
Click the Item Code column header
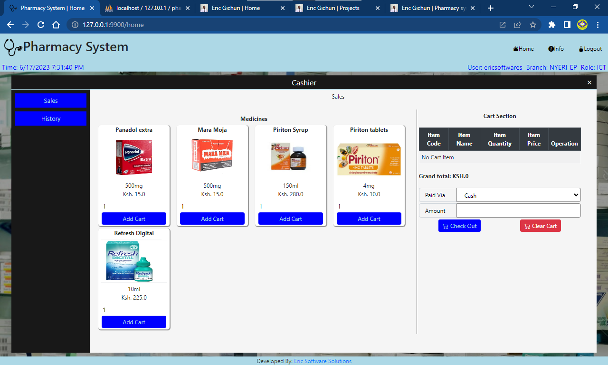pyautogui.click(x=434, y=139)
